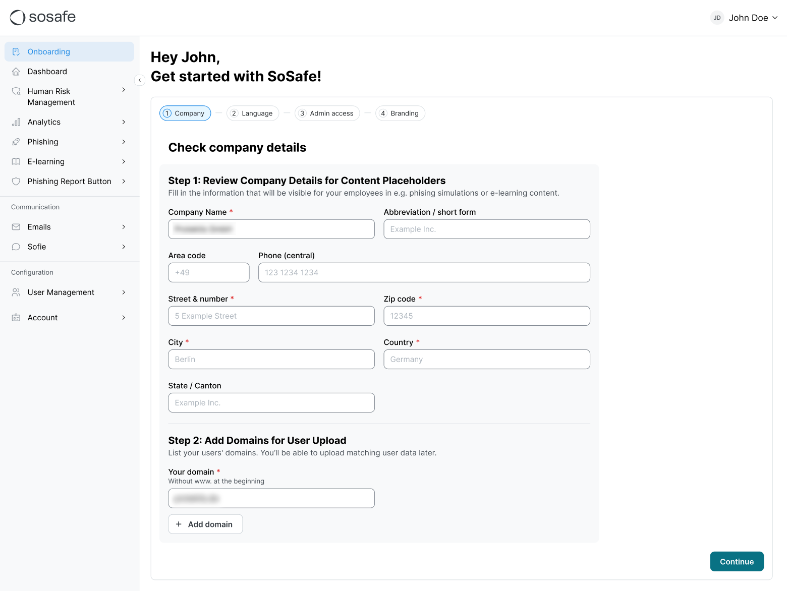This screenshot has height=591, width=787.
Task: Go to the Language step
Action: (252, 113)
